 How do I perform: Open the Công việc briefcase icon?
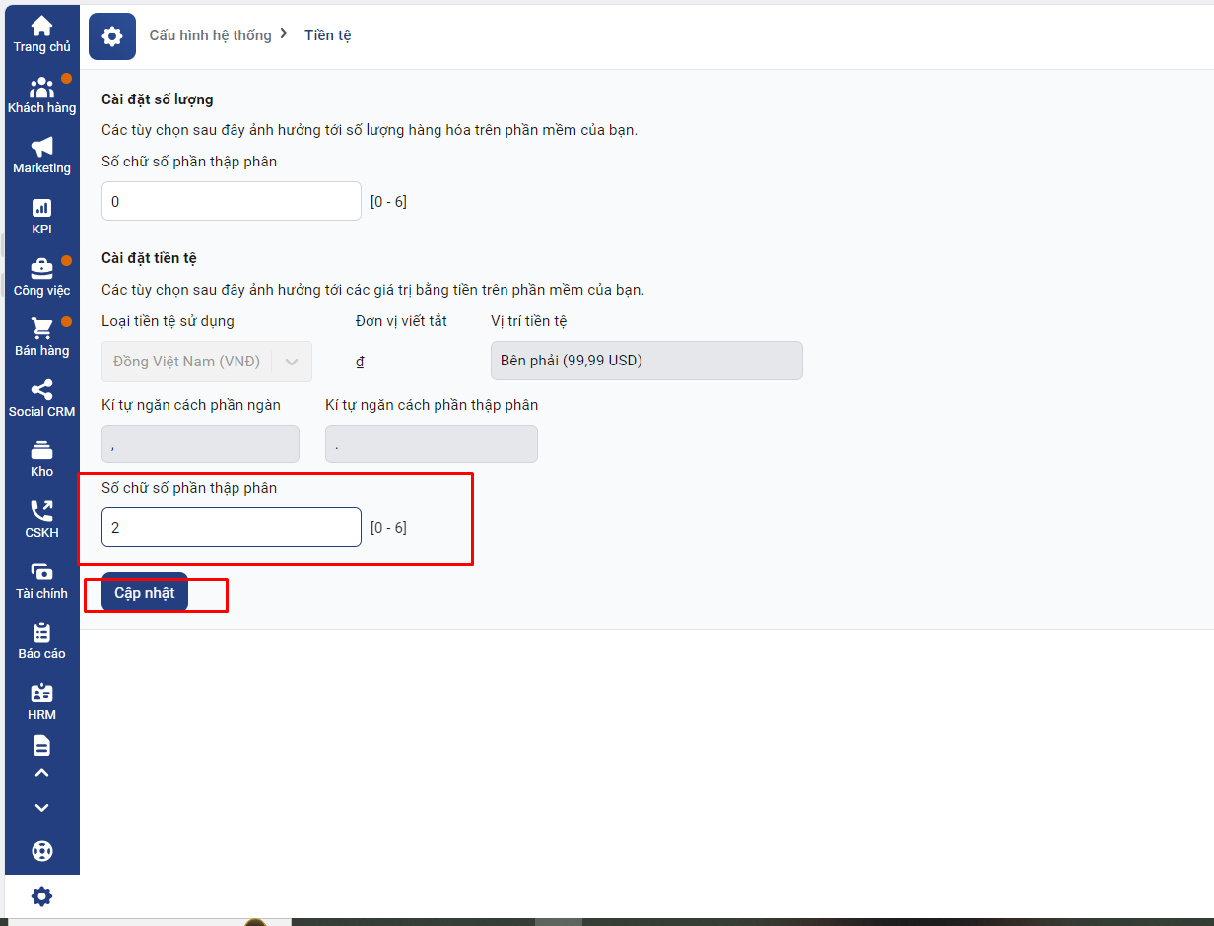coord(41,269)
